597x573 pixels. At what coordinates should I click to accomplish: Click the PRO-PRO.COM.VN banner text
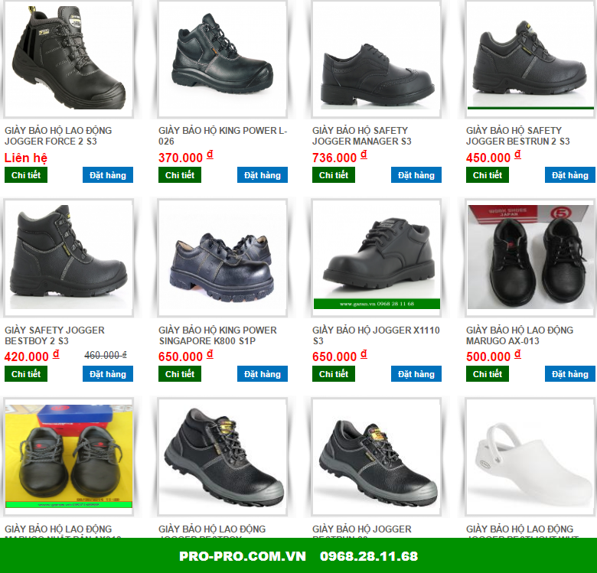[243, 556]
